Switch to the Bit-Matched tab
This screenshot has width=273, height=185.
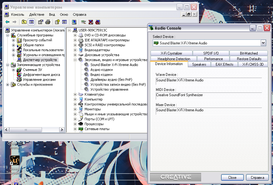(249, 53)
